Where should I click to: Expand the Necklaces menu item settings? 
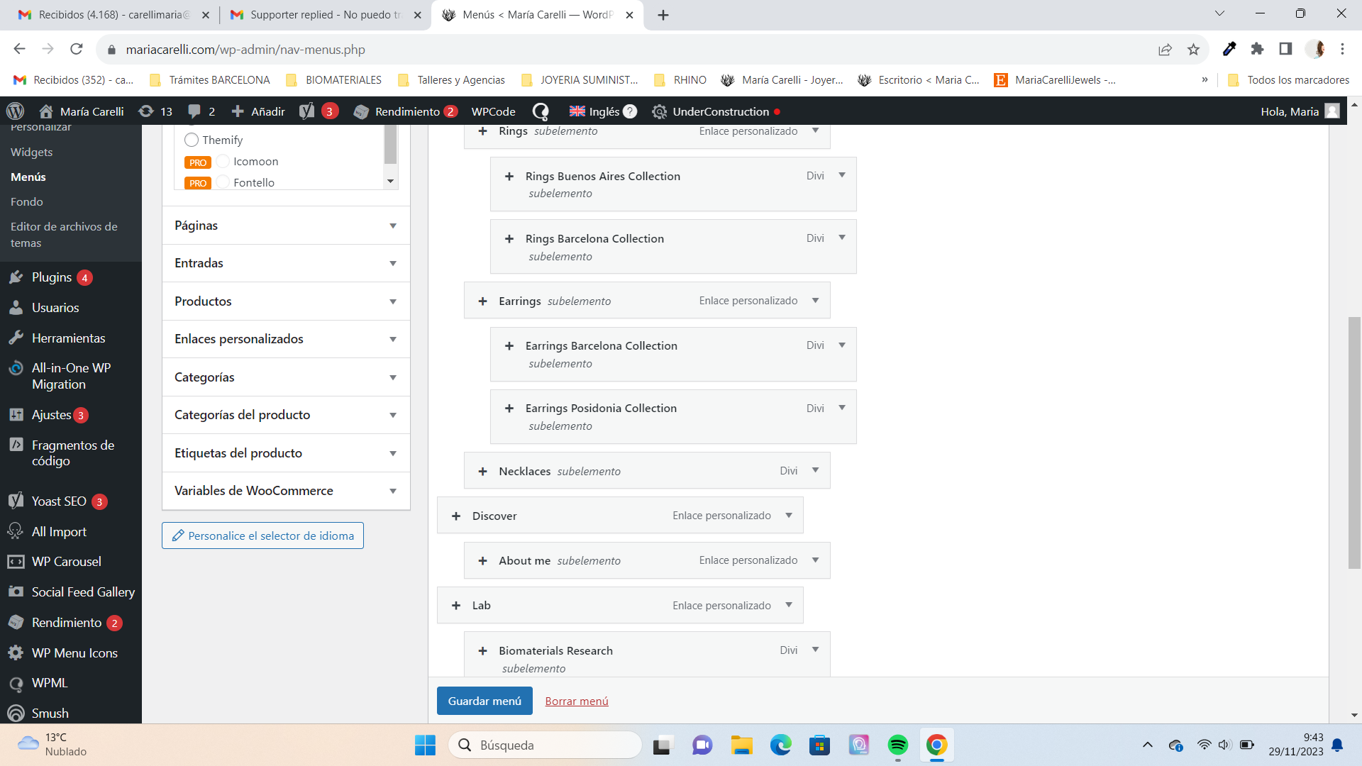[816, 470]
